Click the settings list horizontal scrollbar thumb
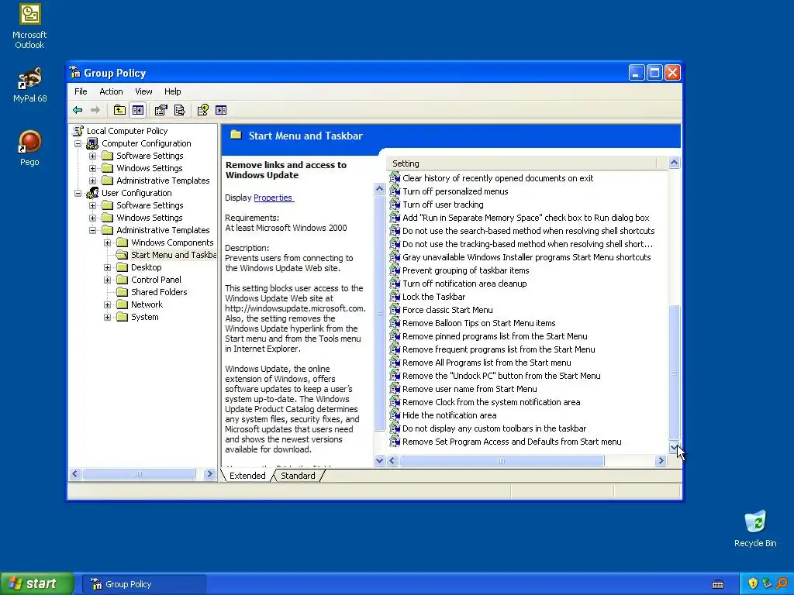The height and width of the screenshot is (595, 794). point(502,460)
